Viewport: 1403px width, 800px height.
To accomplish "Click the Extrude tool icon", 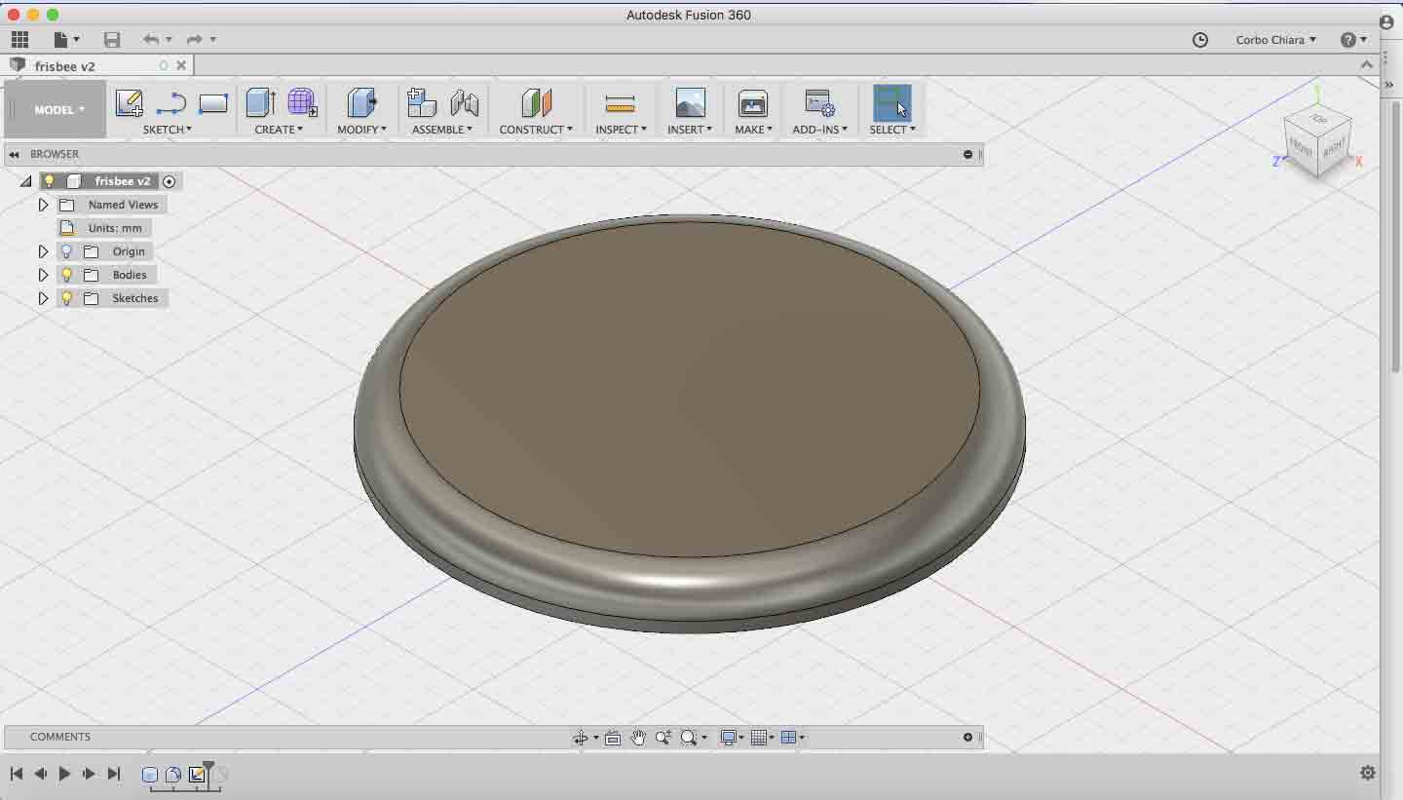I will [260, 103].
